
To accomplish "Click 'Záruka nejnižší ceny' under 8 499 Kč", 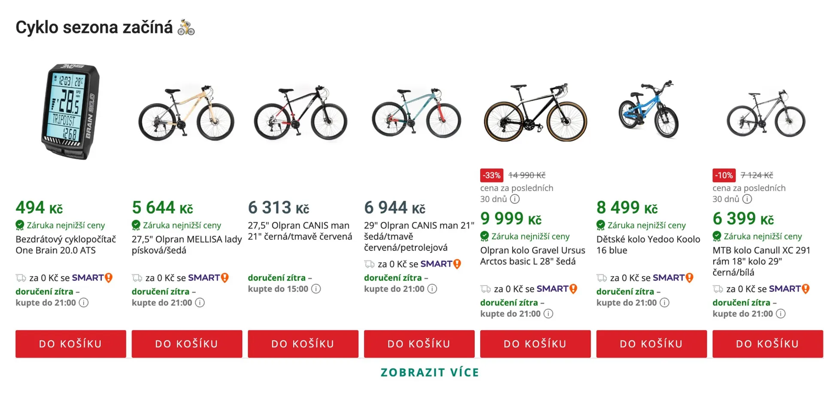I will [x=646, y=225].
